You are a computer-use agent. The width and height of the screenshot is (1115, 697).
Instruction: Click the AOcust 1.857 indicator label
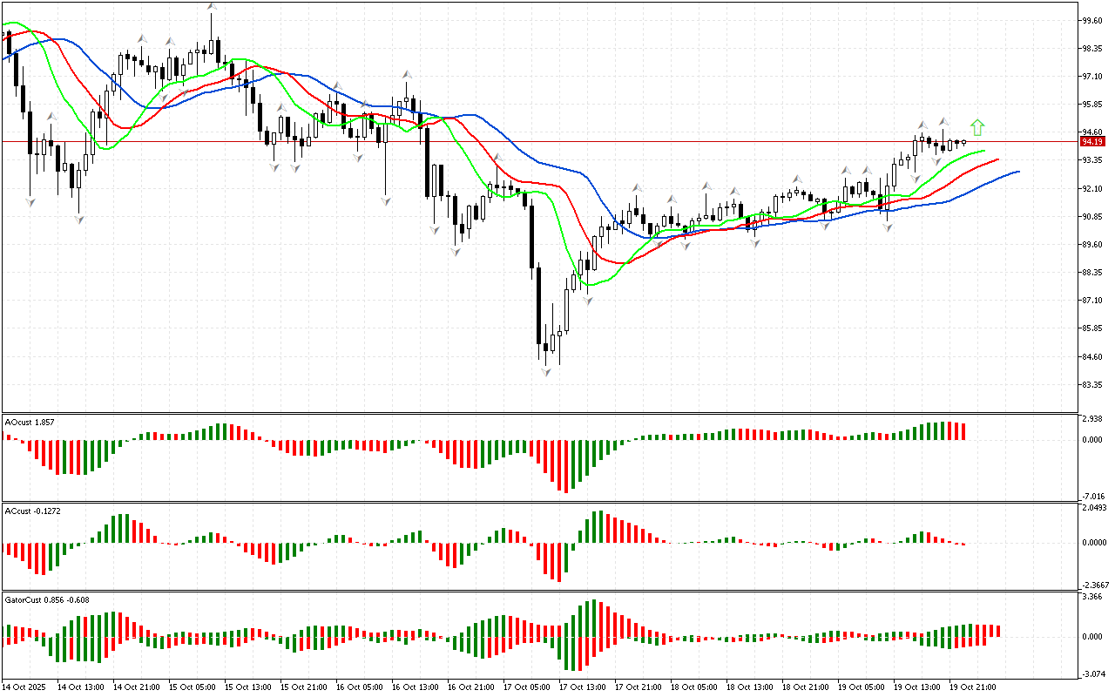point(30,422)
